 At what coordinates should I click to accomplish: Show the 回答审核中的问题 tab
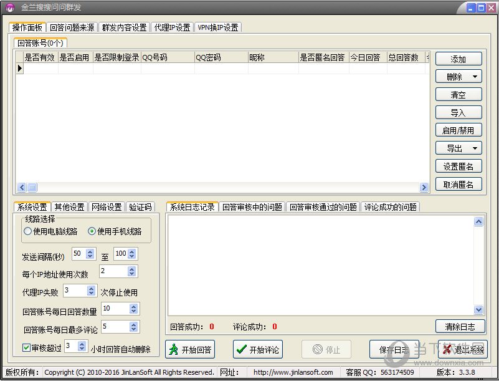252,207
